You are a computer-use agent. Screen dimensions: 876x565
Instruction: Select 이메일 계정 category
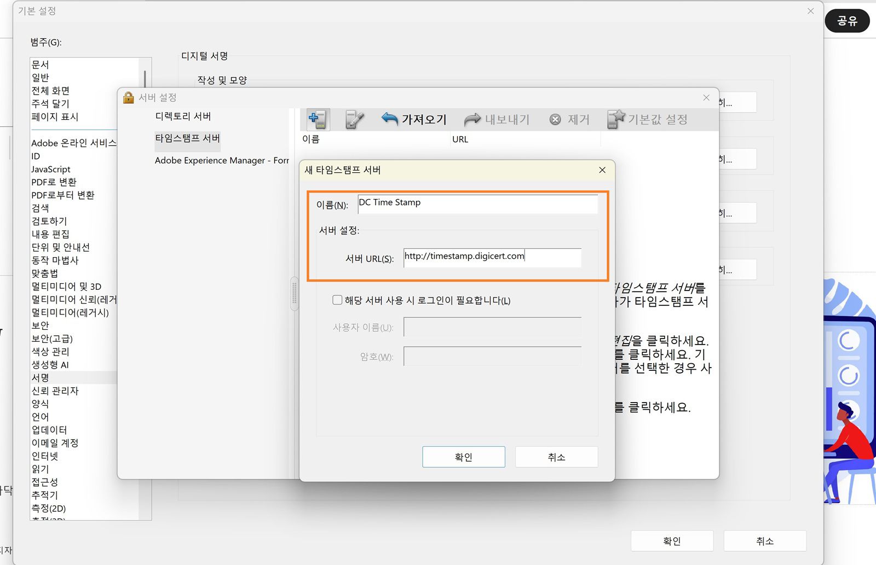[55, 443]
